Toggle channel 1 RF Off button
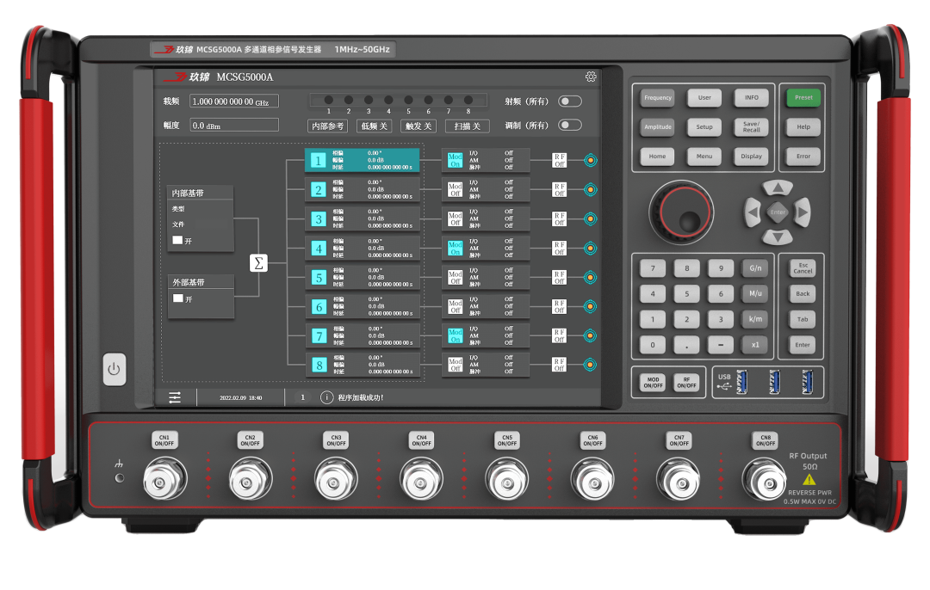This screenshot has width=930, height=590. pos(560,161)
